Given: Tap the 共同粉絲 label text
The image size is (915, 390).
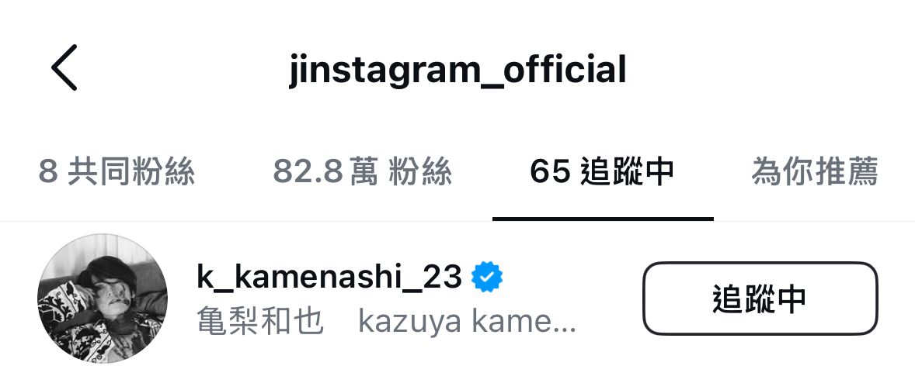Looking at the screenshot, I should [x=131, y=172].
